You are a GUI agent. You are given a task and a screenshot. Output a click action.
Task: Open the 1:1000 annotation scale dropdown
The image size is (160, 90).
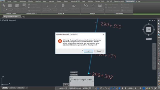pyautogui.click(x=130, y=88)
